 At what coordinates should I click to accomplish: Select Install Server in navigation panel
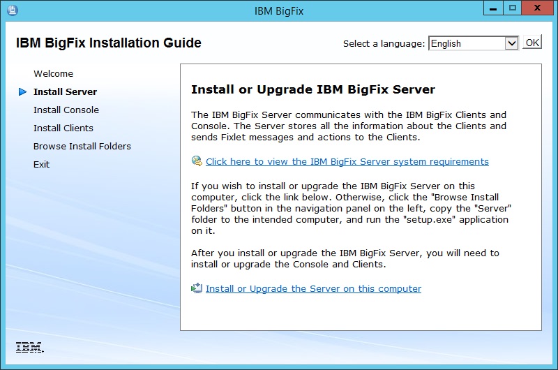pos(65,91)
